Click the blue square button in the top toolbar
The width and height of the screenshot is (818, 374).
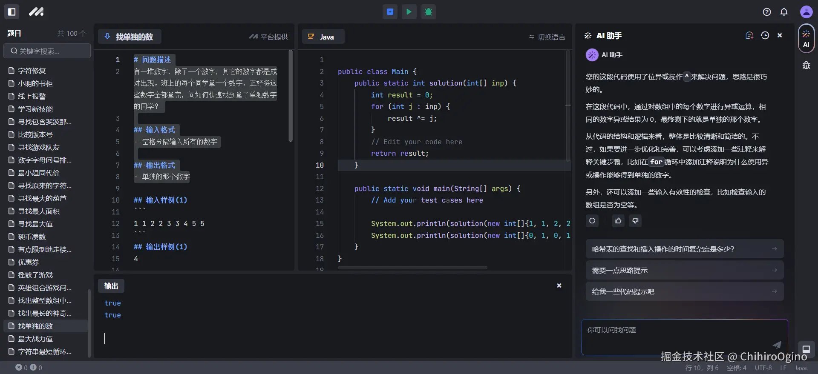390,12
